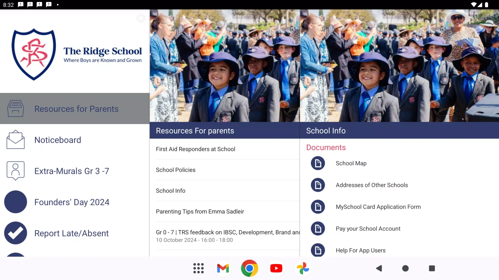Click the School Map document icon
This screenshot has height=280, width=499.
[x=317, y=163]
